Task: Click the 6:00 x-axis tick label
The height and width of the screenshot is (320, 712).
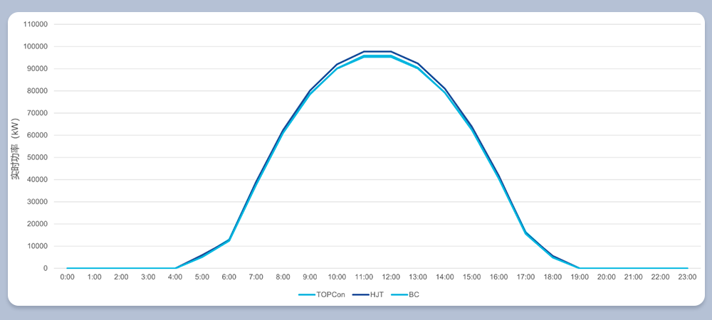Action: (229, 277)
